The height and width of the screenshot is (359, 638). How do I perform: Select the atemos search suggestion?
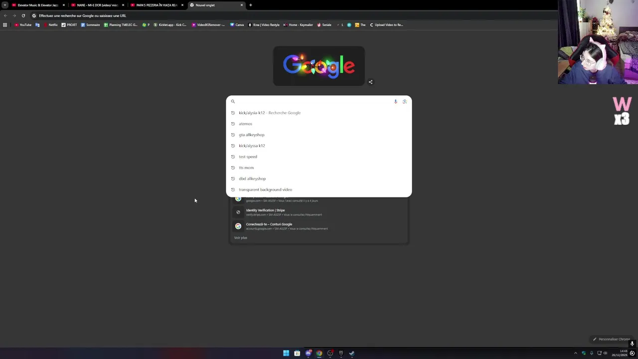319,124
